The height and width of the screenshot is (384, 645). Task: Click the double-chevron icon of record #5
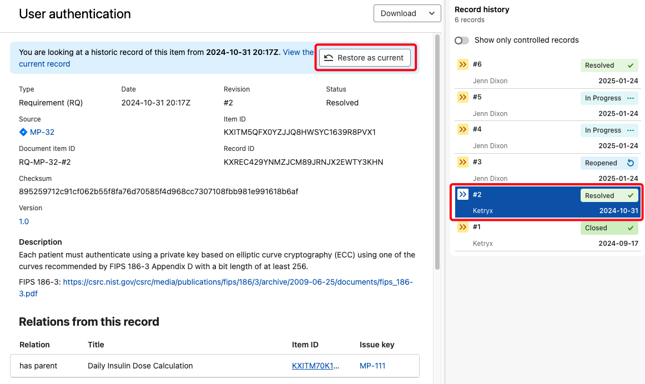tap(463, 97)
